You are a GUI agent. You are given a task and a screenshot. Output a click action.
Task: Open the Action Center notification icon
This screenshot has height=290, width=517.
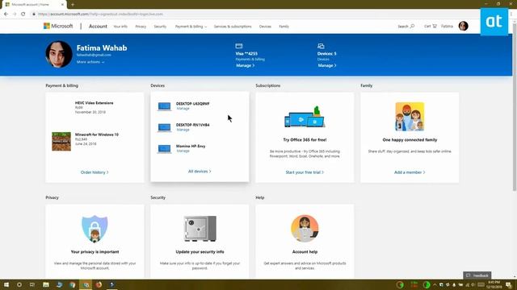(x=509, y=284)
